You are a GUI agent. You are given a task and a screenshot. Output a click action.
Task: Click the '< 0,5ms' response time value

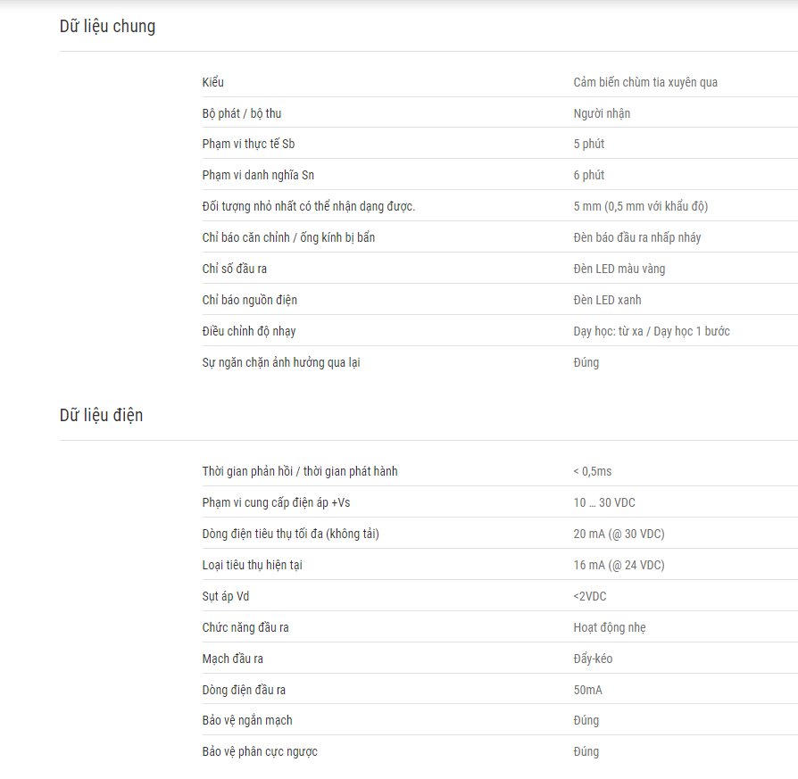tap(593, 472)
